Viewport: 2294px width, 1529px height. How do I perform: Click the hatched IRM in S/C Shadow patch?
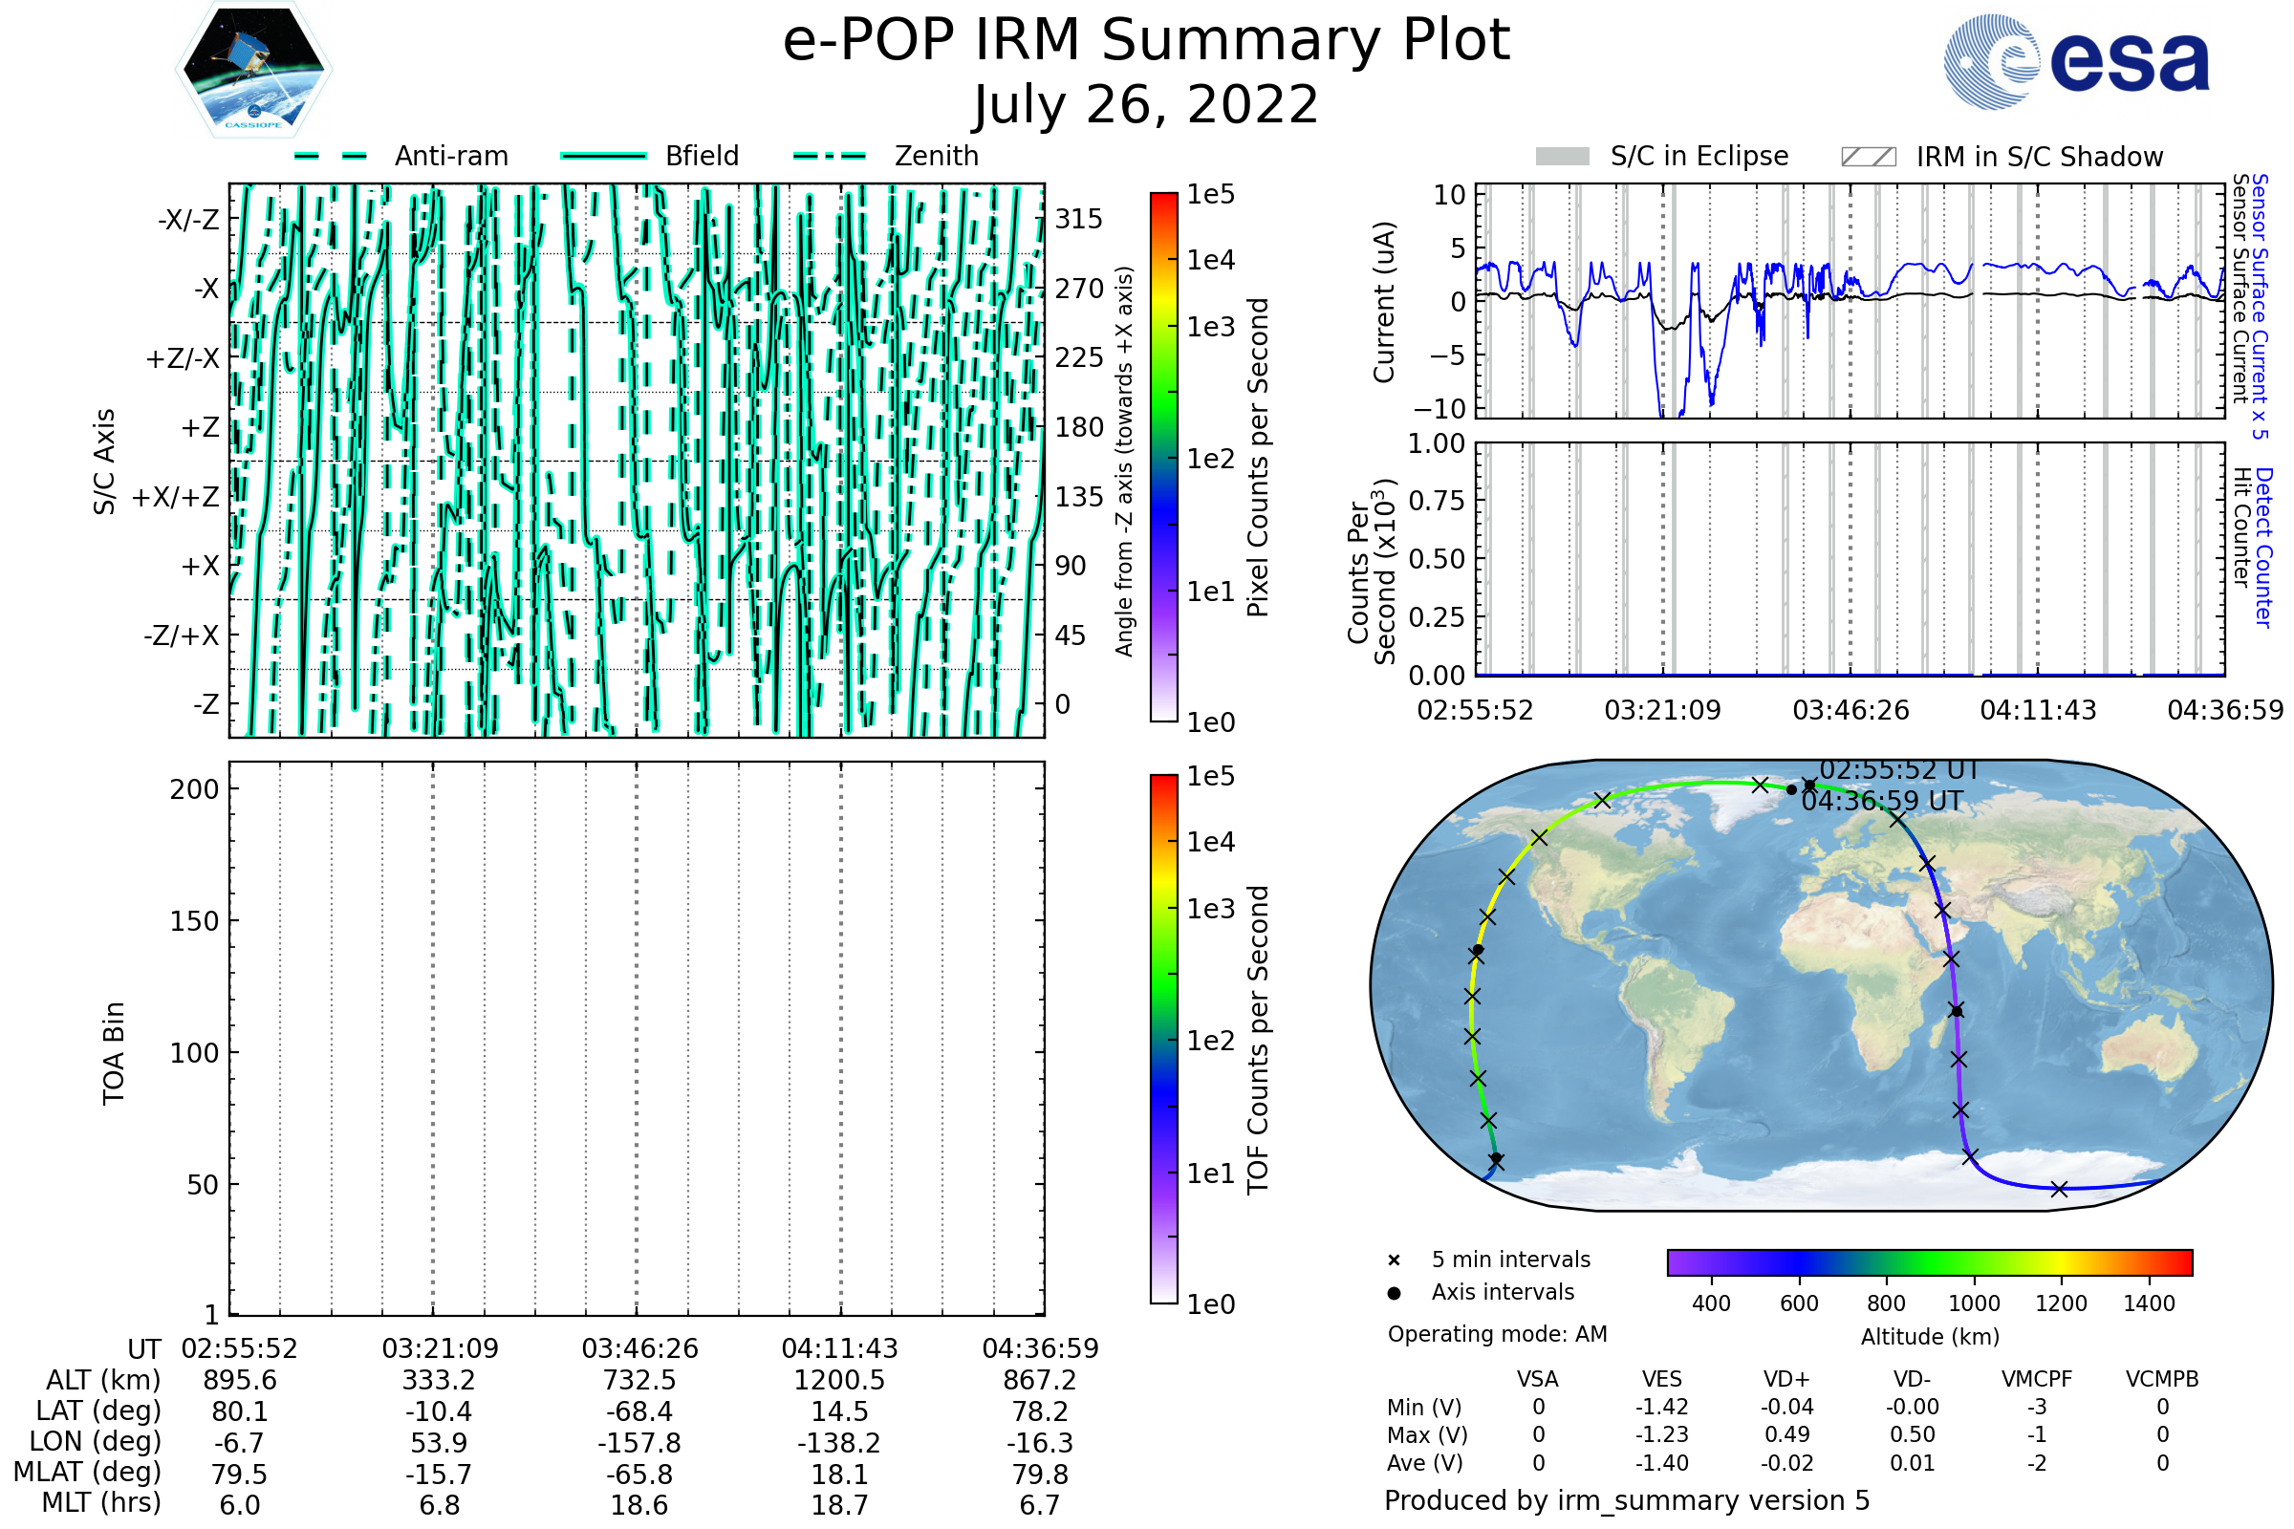(x=1868, y=157)
